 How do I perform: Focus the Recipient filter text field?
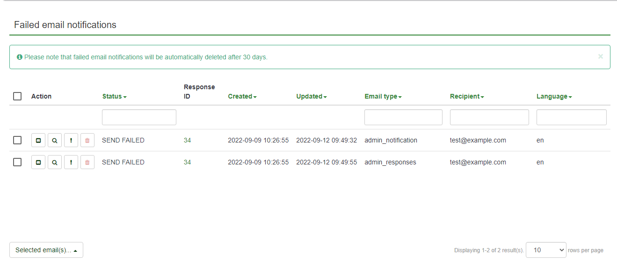(x=489, y=117)
